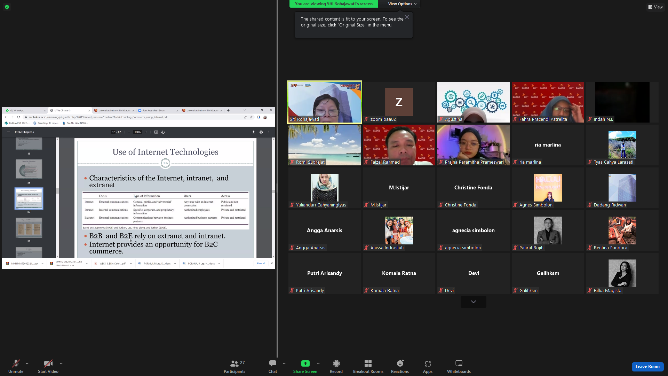
Task: Select Faizal Rahmad's video tile
Action: pos(399,145)
